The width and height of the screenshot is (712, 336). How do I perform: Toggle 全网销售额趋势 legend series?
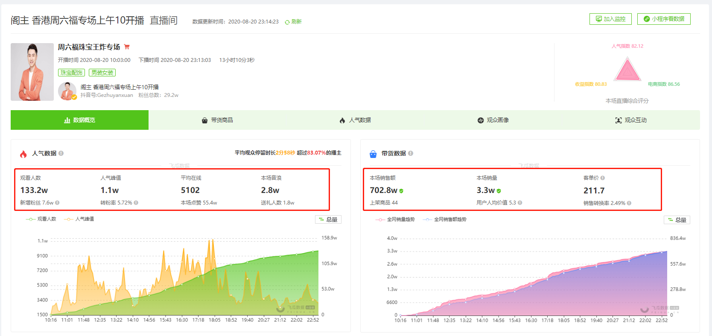click(445, 219)
